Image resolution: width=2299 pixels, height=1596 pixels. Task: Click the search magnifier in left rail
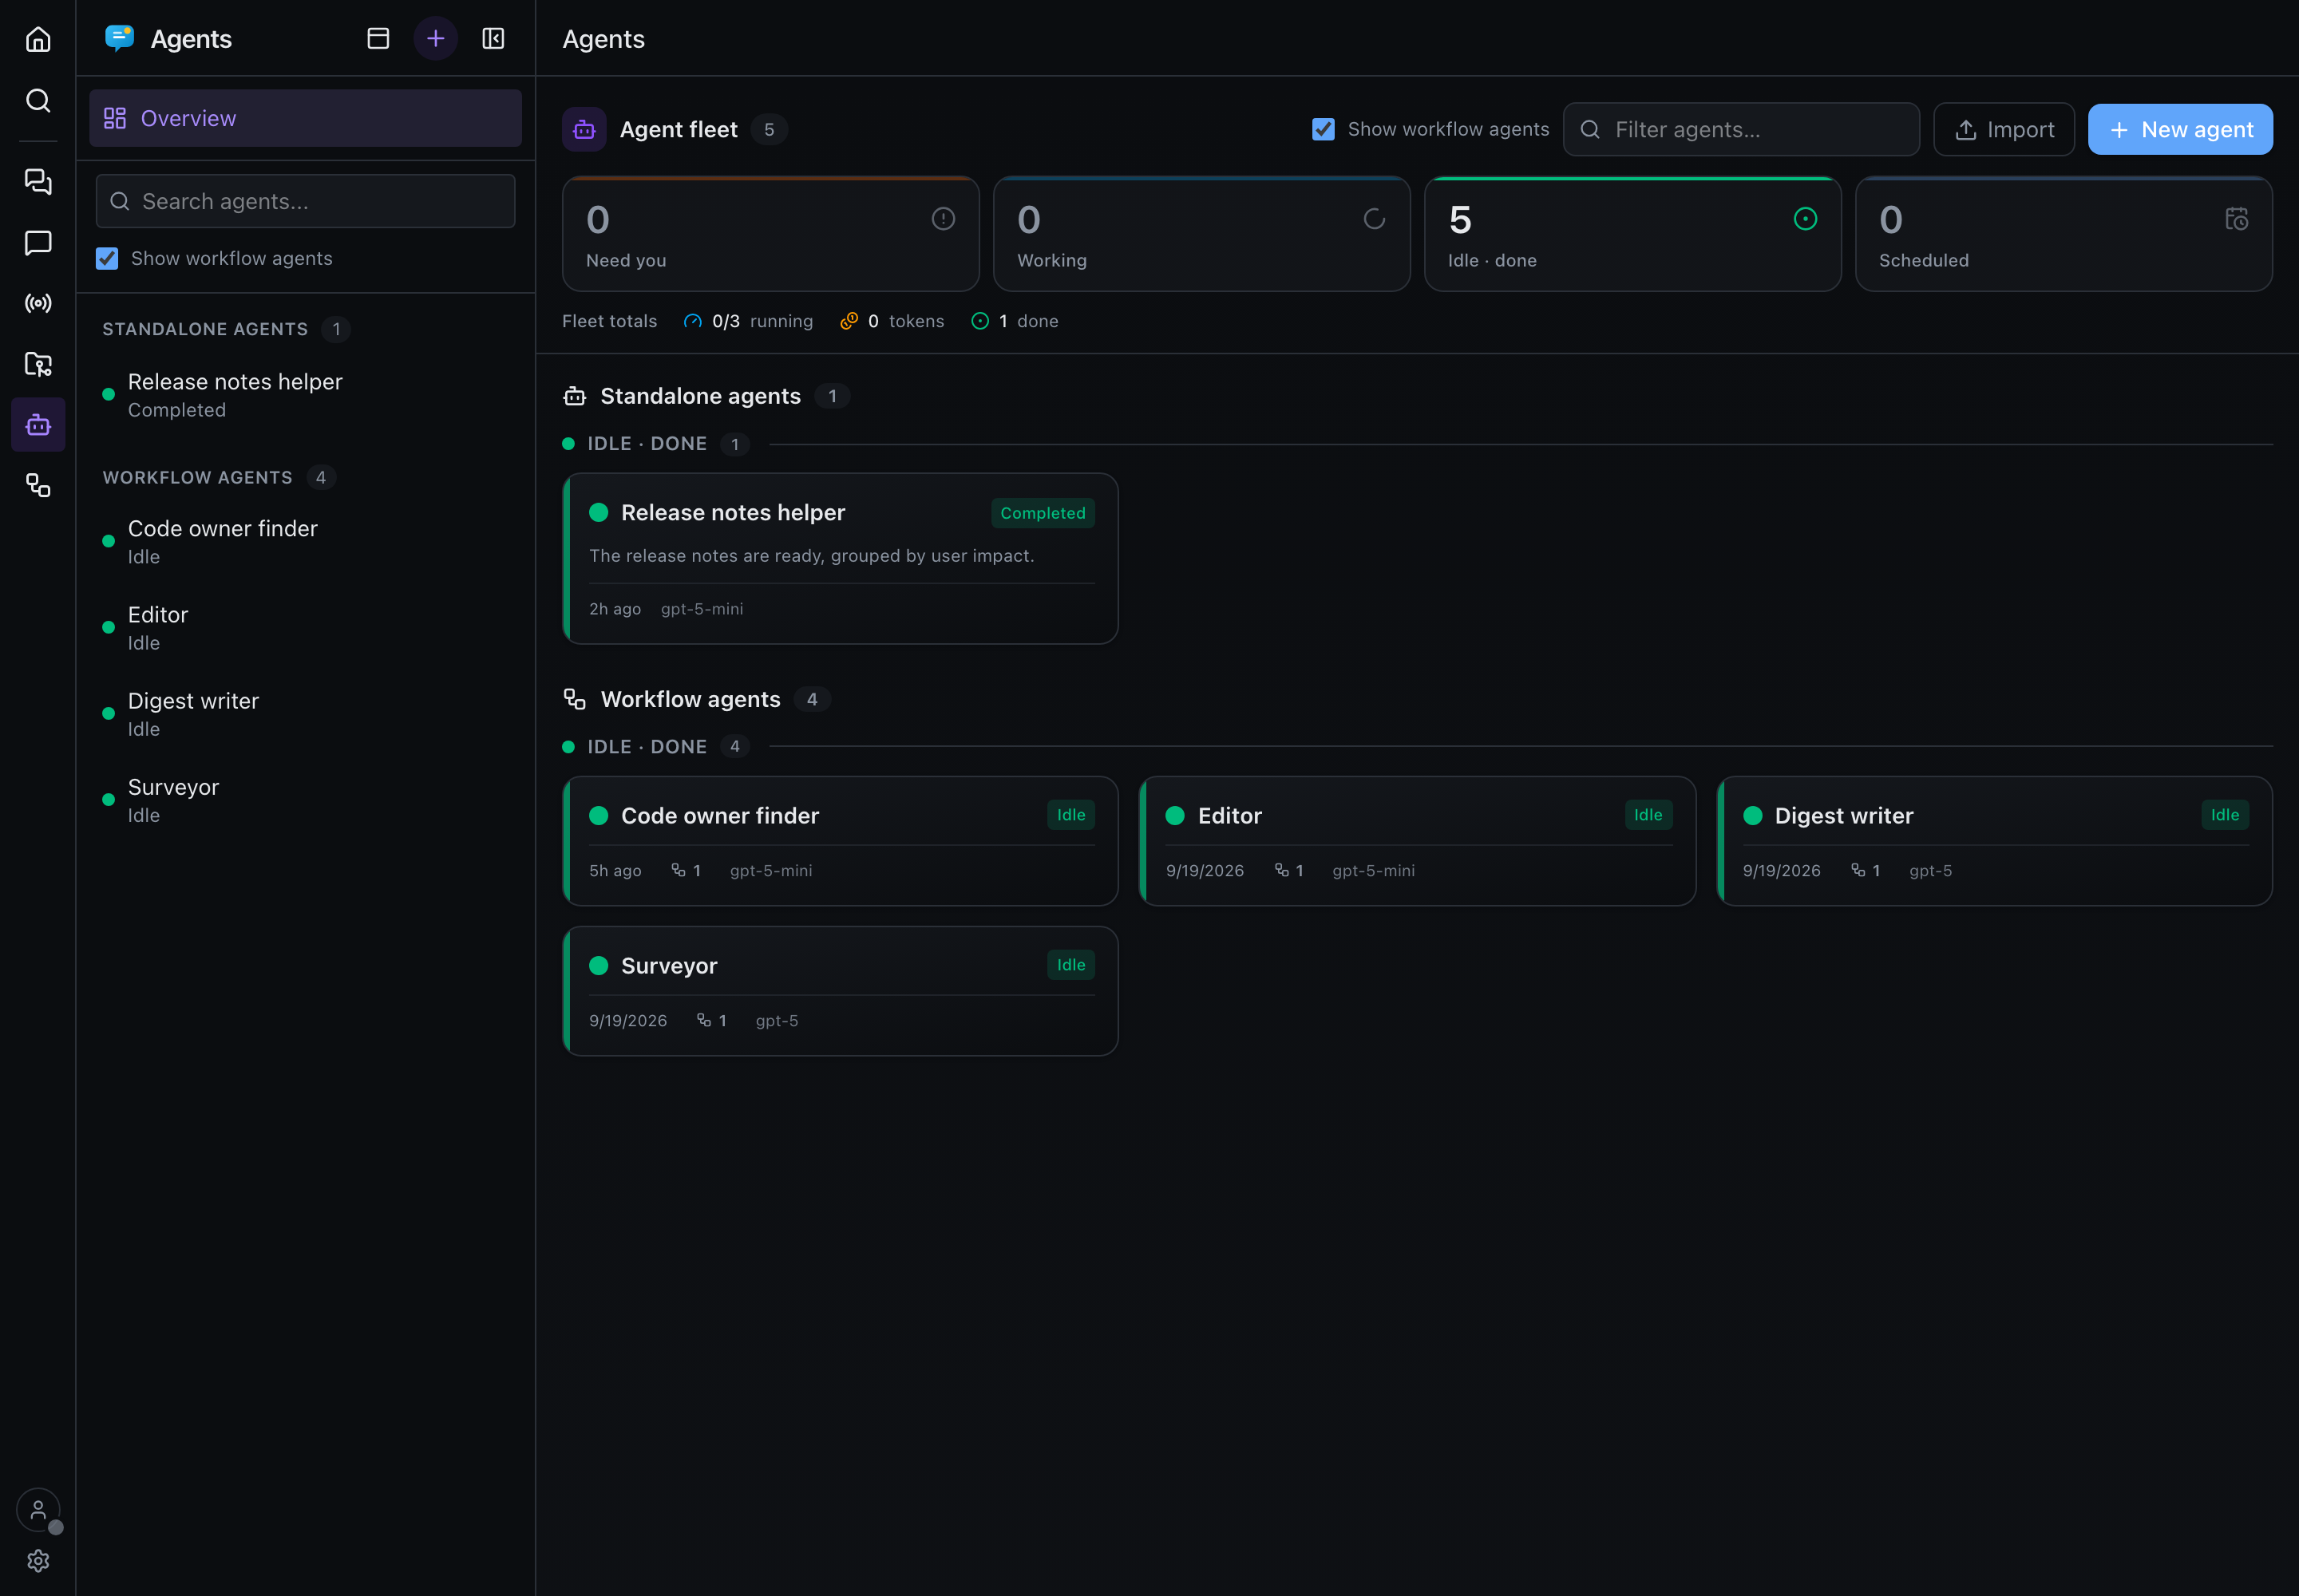(38, 100)
